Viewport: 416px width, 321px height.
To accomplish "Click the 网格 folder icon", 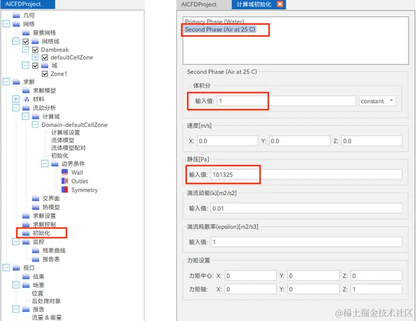I will click(x=16, y=24).
